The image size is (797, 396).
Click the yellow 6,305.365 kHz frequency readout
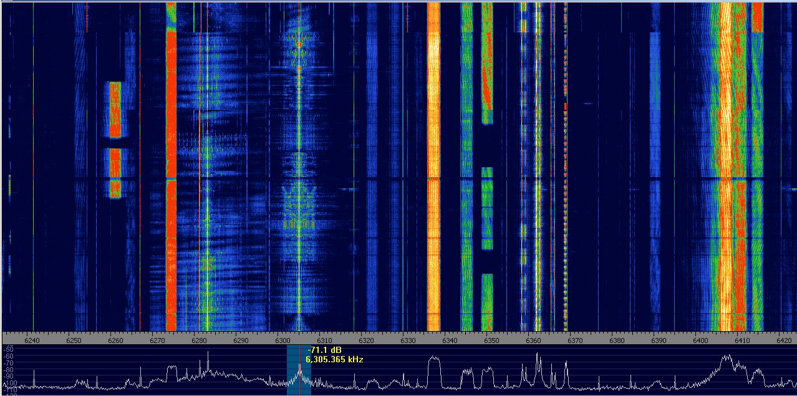pos(334,360)
